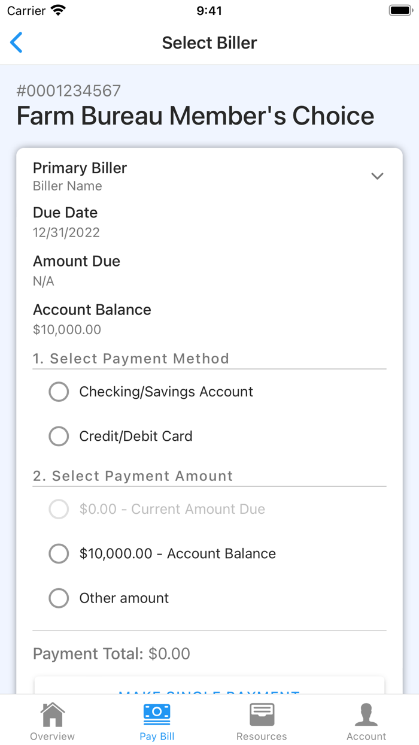The width and height of the screenshot is (419, 745).
Task: Open the Primary Biller Name selector
Action: pos(209,177)
